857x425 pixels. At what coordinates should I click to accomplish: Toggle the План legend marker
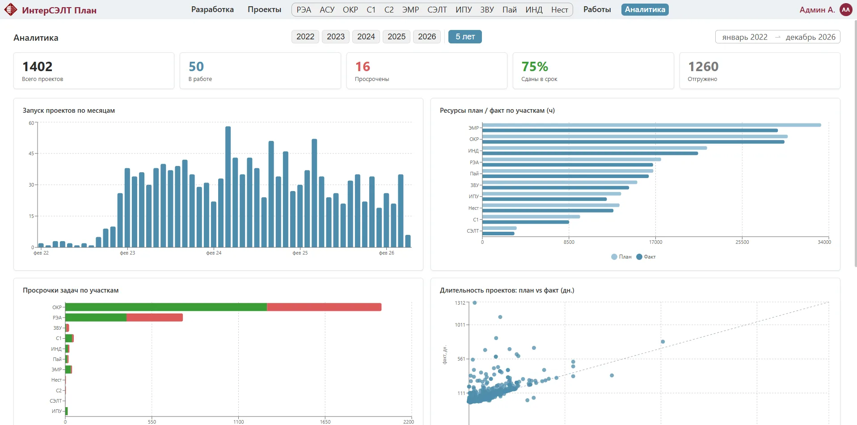pos(614,257)
